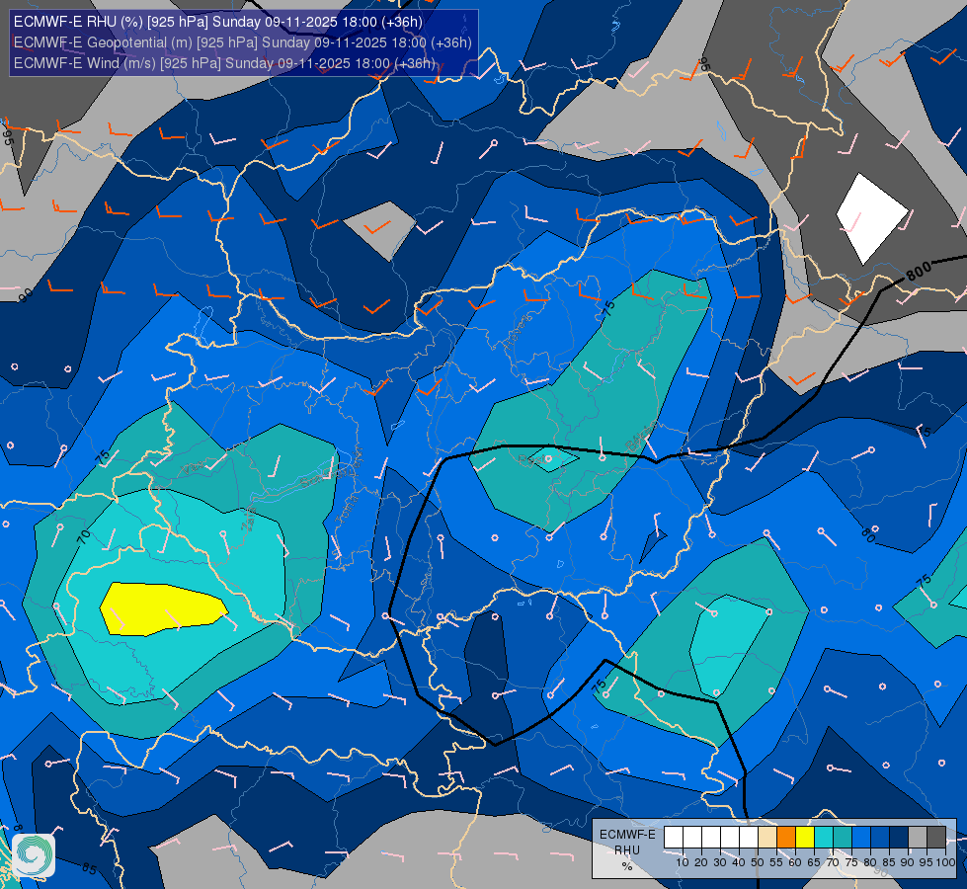
Task: Click the % unit label in the legend
Action: pos(627,866)
